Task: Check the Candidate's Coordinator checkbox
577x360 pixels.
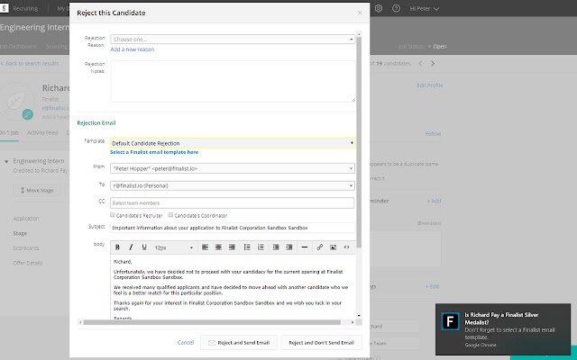Action: [170, 215]
